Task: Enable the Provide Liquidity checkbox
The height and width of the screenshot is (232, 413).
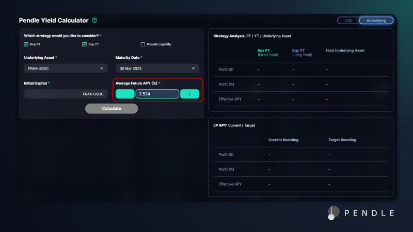Action: (143, 44)
